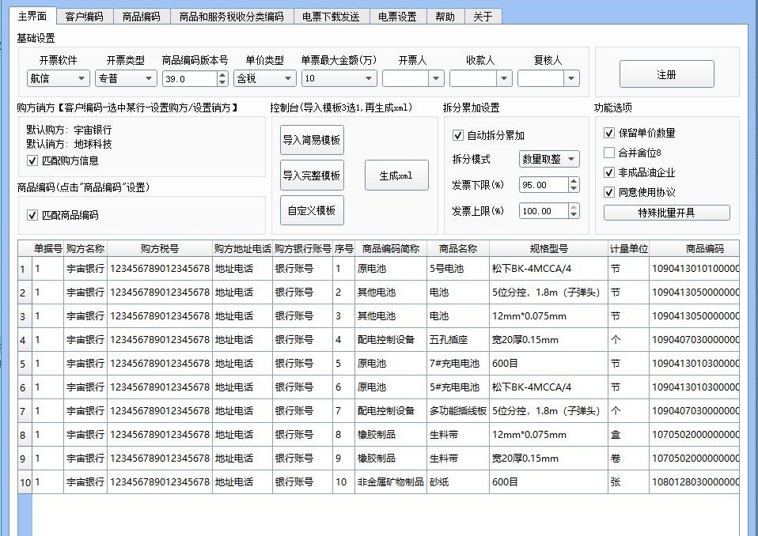Image resolution: width=758 pixels, height=536 pixels.
Task: Click 导入简易模板 to import a template
Action: point(310,139)
